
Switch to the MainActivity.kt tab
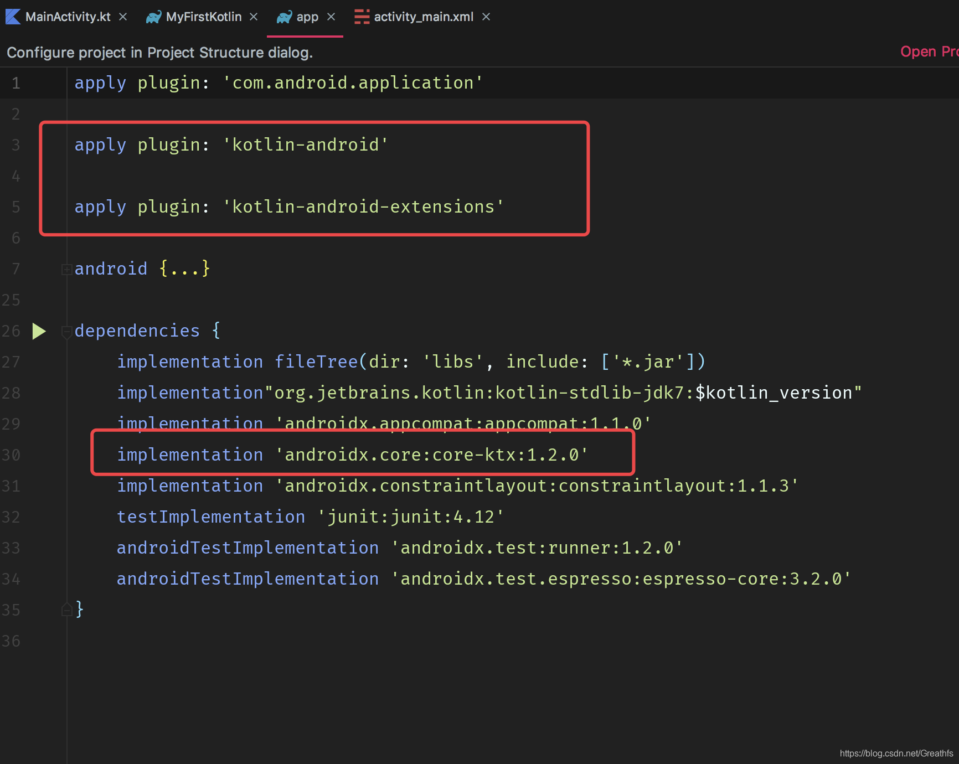68,17
